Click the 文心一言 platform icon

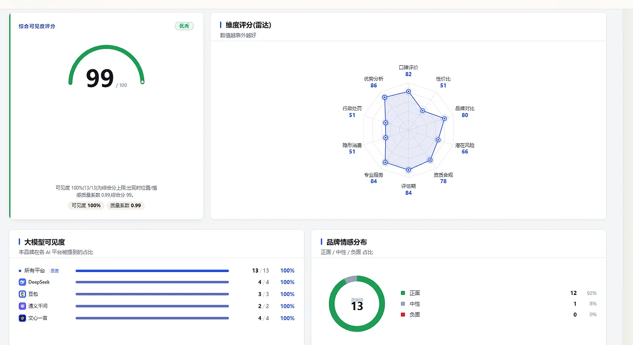[22, 318]
